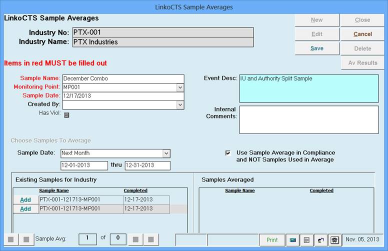This screenshot has width=388, height=251.
Task: Click the Industry No field PTX-001
Action: [163, 32]
